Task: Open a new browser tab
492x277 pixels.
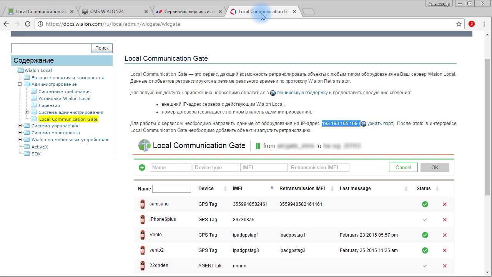Action: (x=309, y=12)
